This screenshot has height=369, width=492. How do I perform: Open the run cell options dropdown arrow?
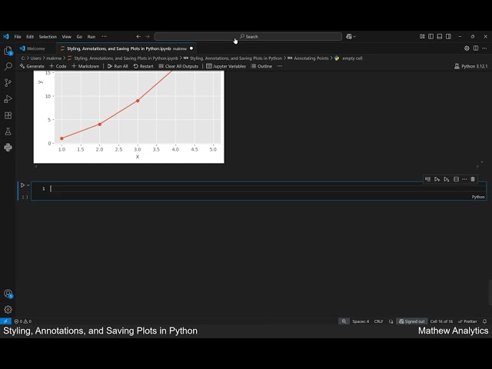click(28, 185)
